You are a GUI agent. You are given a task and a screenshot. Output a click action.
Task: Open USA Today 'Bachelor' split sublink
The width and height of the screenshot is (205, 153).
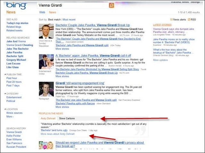pyautogui.click(x=82, y=45)
